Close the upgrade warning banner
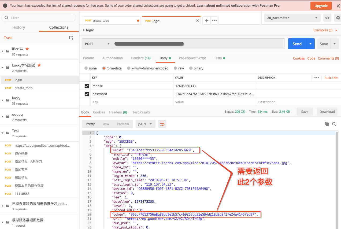 pyautogui.click(x=338, y=6)
